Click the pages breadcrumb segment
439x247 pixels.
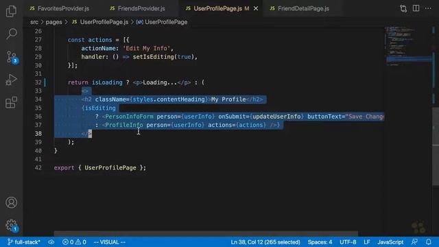click(54, 22)
